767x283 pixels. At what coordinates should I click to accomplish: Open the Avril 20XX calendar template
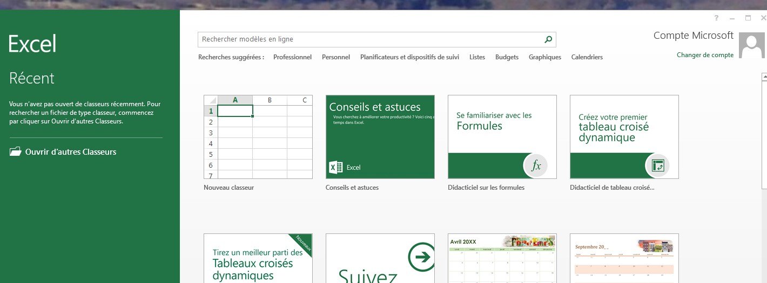pos(502,258)
